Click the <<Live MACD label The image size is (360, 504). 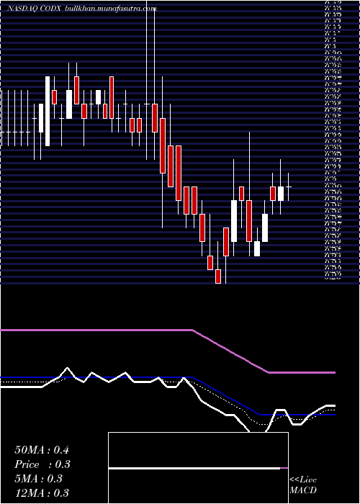point(303,485)
